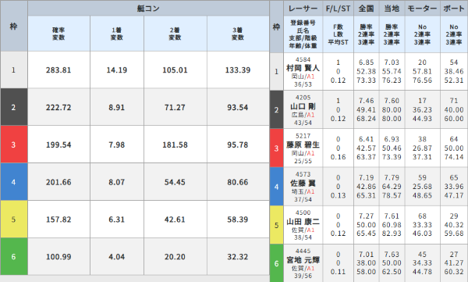Click the ボート column header
This screenshot has height=282, width=468.
[x=454, y=9]
